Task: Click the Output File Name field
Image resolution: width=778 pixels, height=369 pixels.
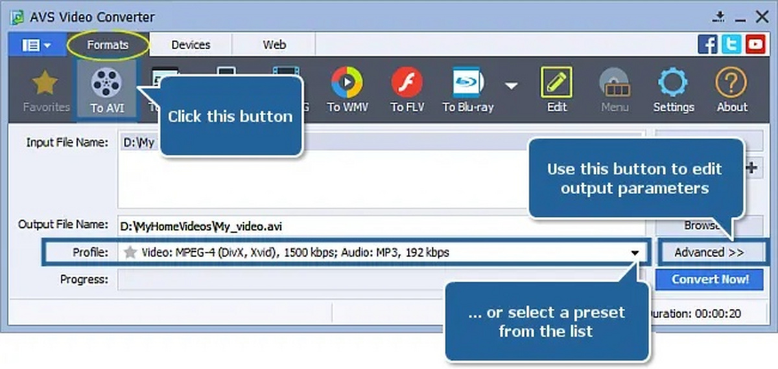Action: pyautogui.click(x=381, y=226)
